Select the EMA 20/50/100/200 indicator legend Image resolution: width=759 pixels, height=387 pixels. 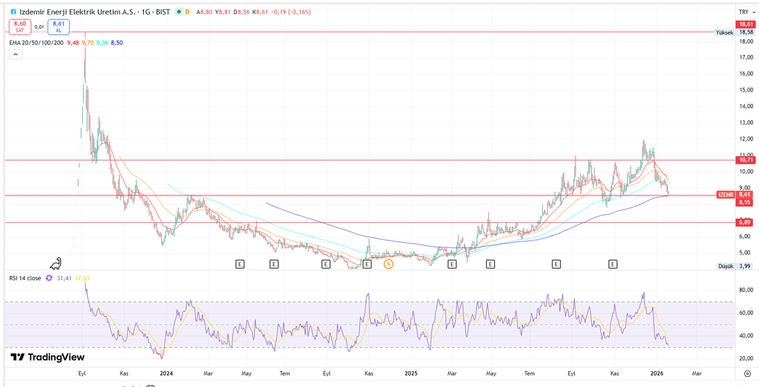click(36, 42)
